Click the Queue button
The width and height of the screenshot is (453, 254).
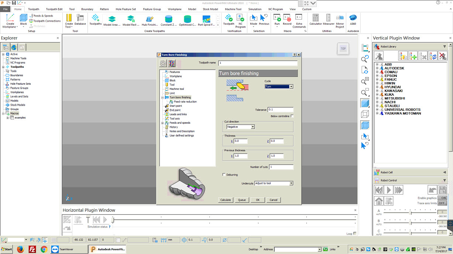(x=242, y=200)
